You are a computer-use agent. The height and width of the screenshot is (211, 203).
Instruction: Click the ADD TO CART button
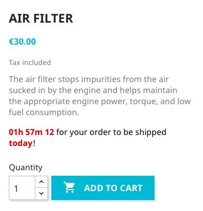103,188
